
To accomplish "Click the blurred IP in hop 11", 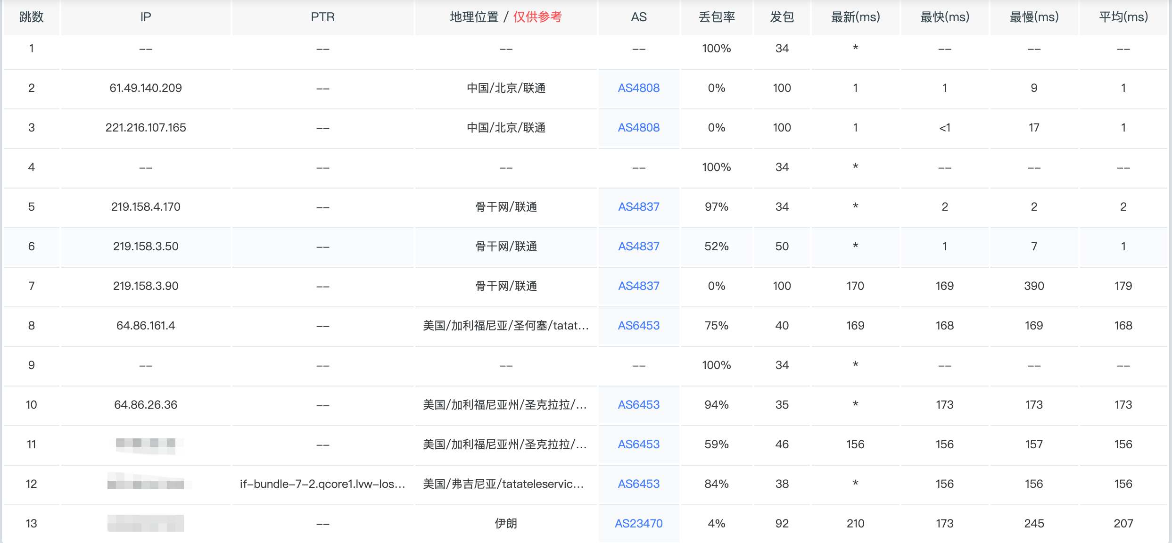I will click(146, 444).
